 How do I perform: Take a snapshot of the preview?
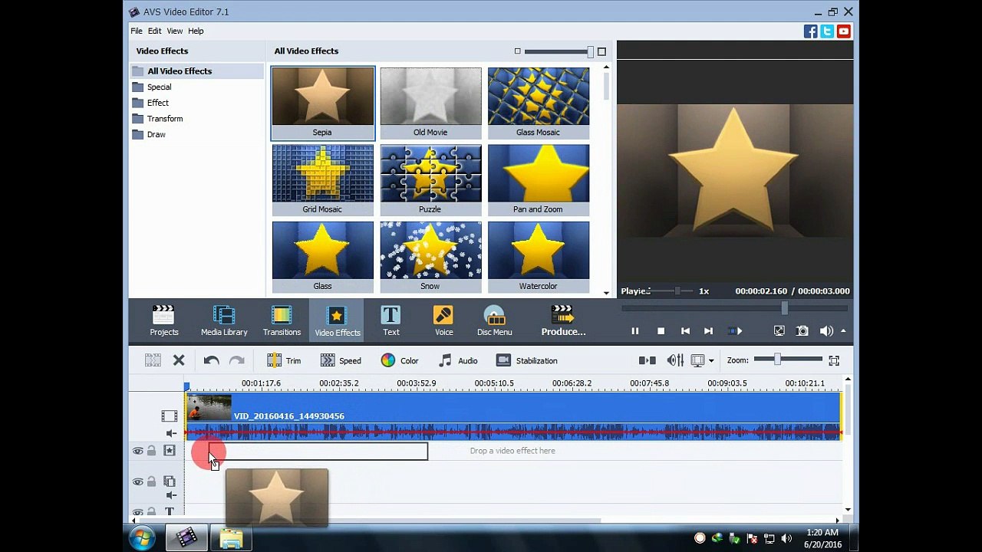[x=802, y=331]
